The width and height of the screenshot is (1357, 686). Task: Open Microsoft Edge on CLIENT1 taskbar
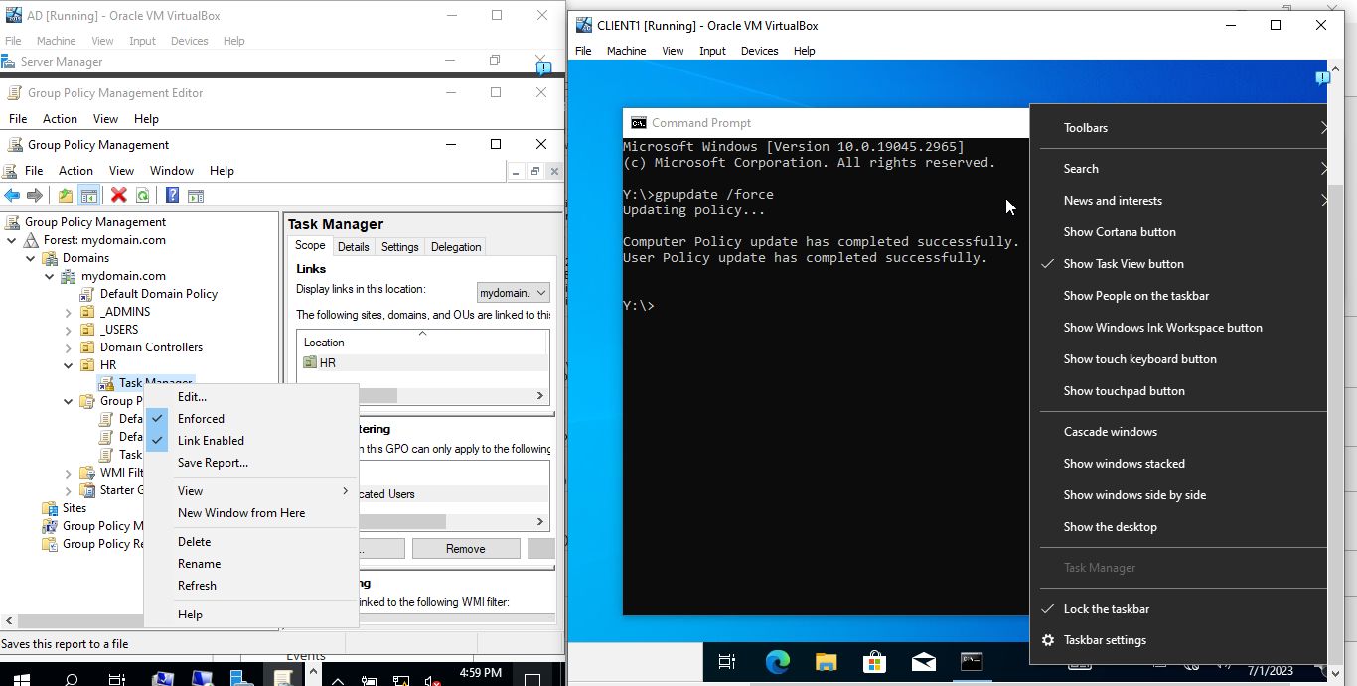click(x=777, y=662)
